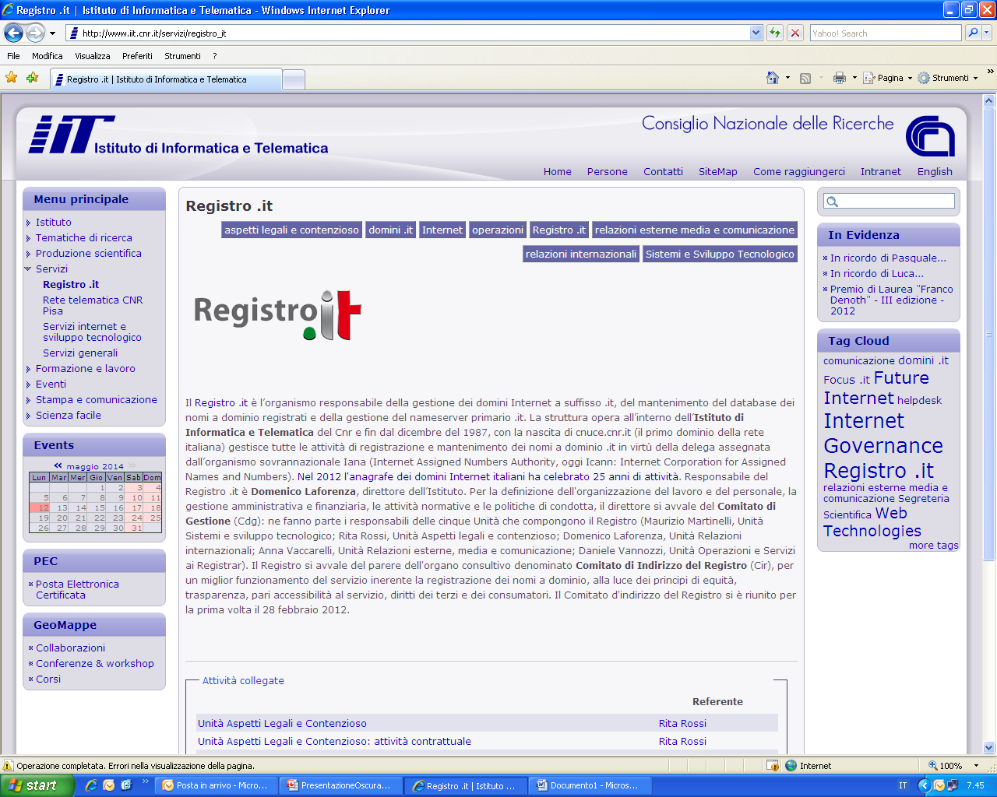
Task: Open Posta Elettronica Certificata link
Action: point(77,590)
